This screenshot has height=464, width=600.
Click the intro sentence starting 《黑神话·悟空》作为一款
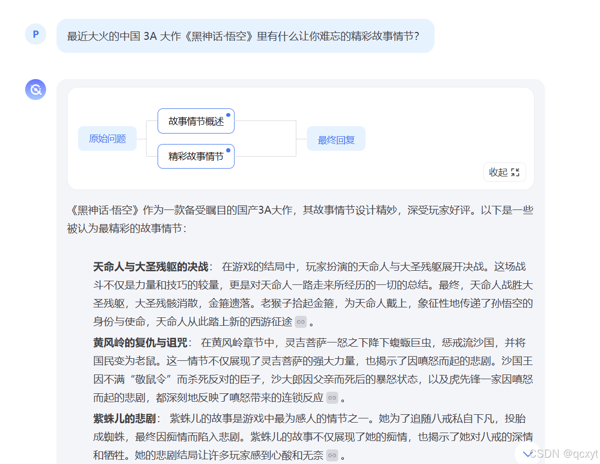point(300,219)
